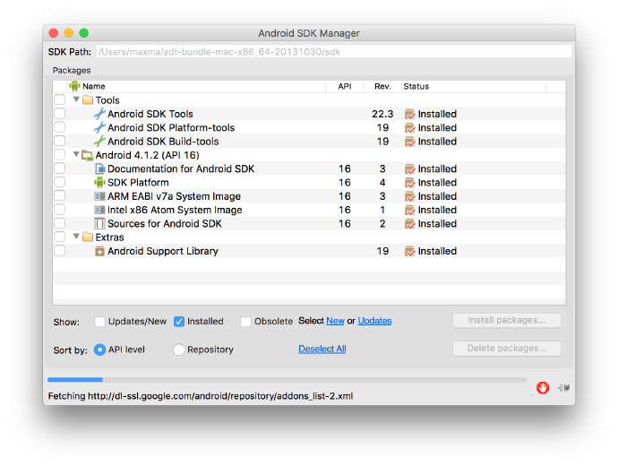618x466 pixels.
Task: Click the API column header
Action: pos(345,86)
